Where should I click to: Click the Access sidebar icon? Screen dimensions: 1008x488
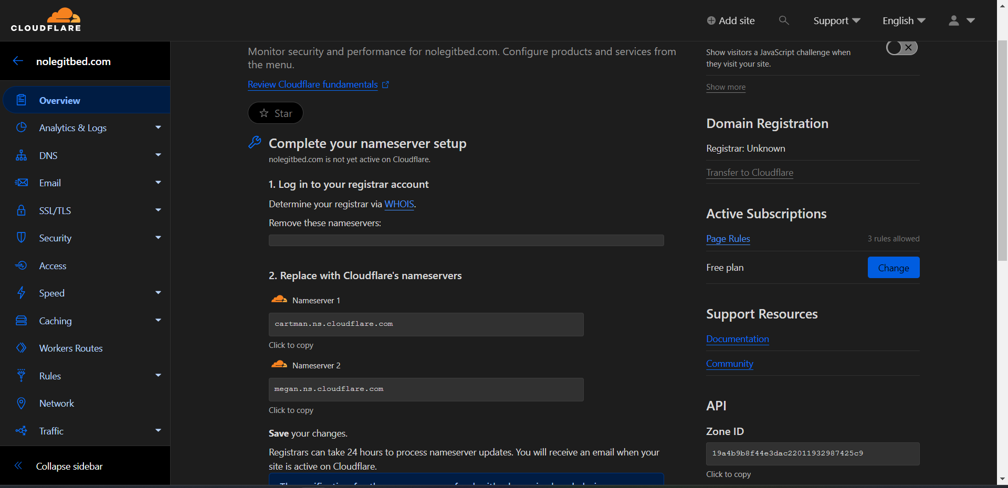21,266
